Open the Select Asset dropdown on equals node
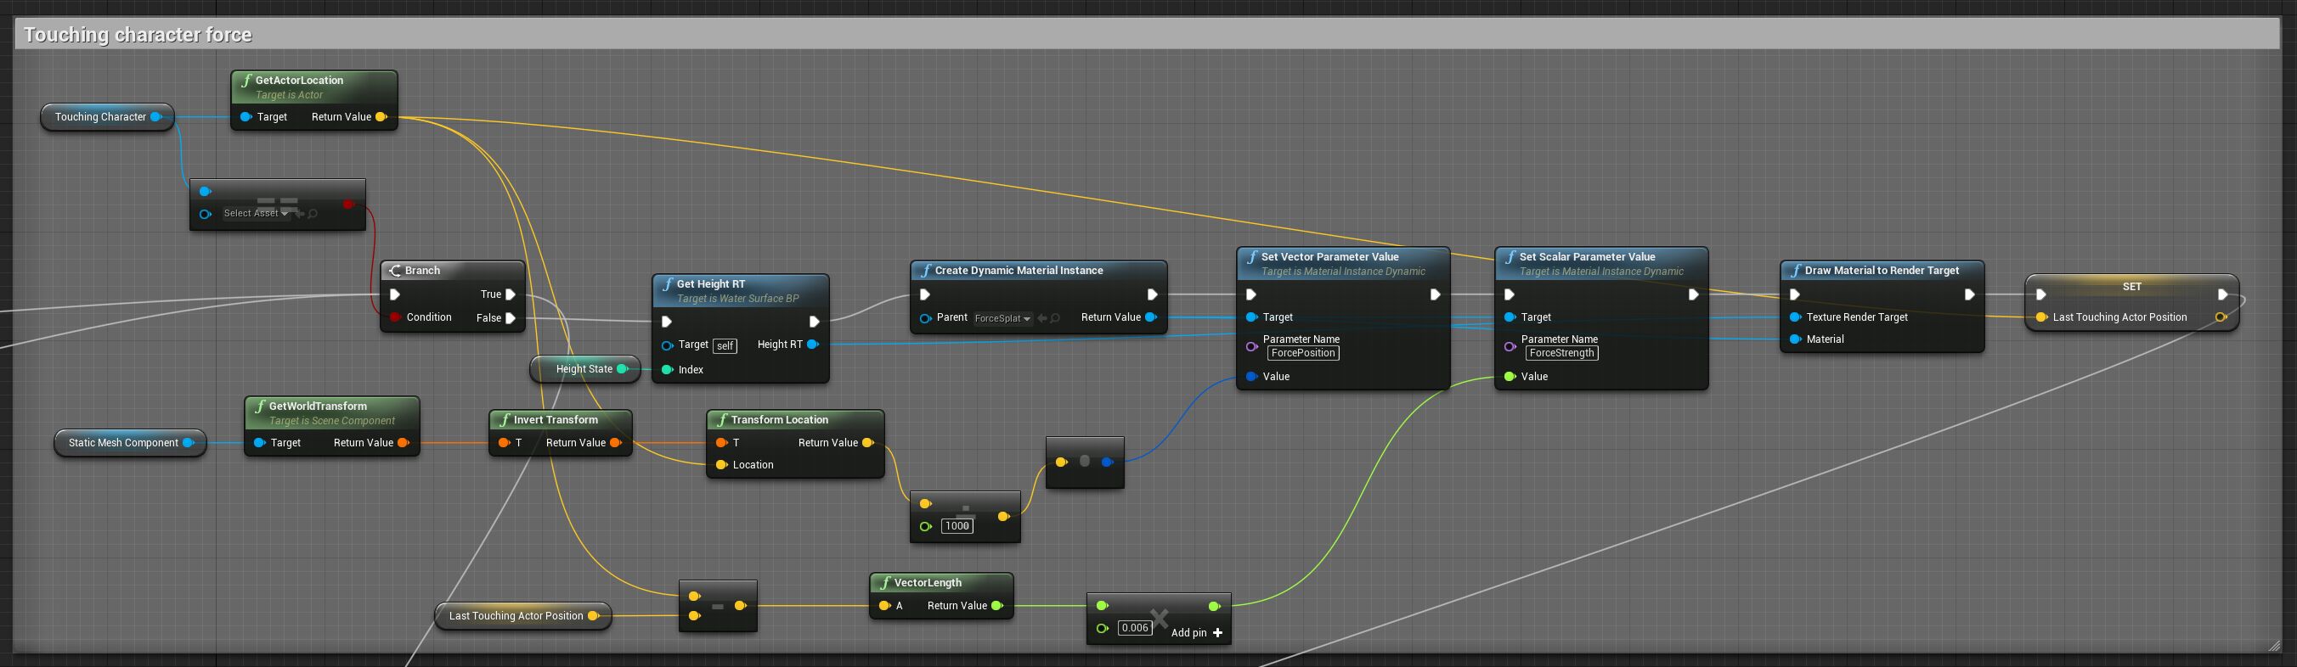This screenshot has width=2297, height=667. (x=256, y=214)
